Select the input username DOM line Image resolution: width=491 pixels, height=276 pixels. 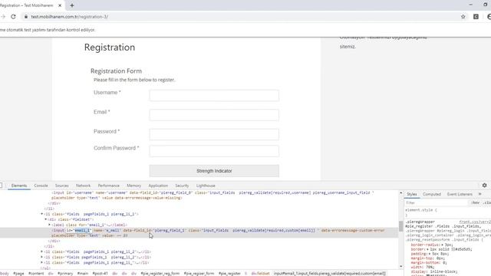tap(213, 195)
